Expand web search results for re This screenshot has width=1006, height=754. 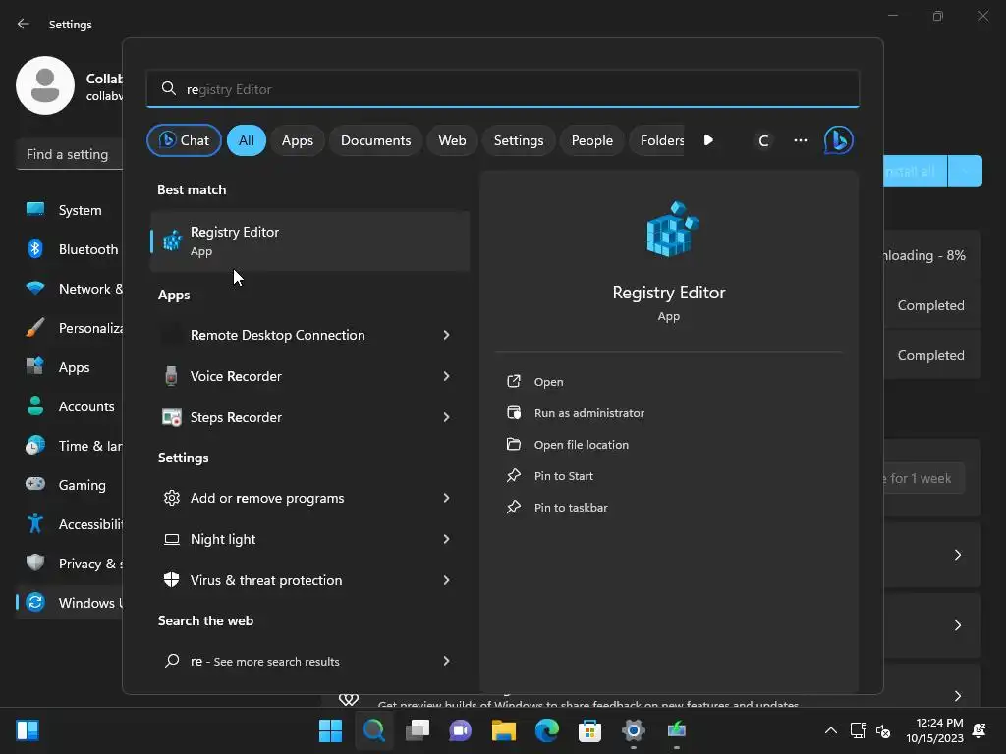(x=446, y=661)
